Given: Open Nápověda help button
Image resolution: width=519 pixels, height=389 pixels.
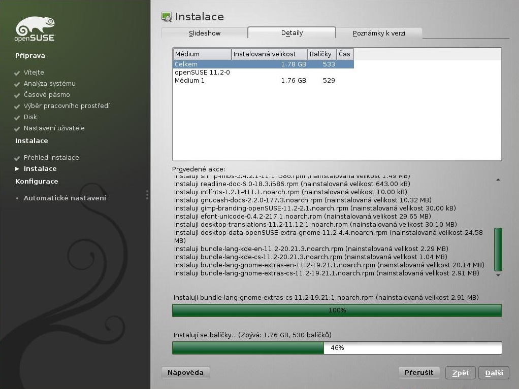Looking at the screenshot, I should [x=185, y=372].
